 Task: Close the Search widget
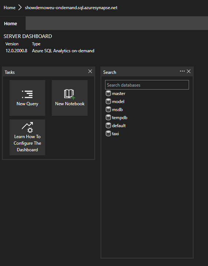[x=189, y=71]
